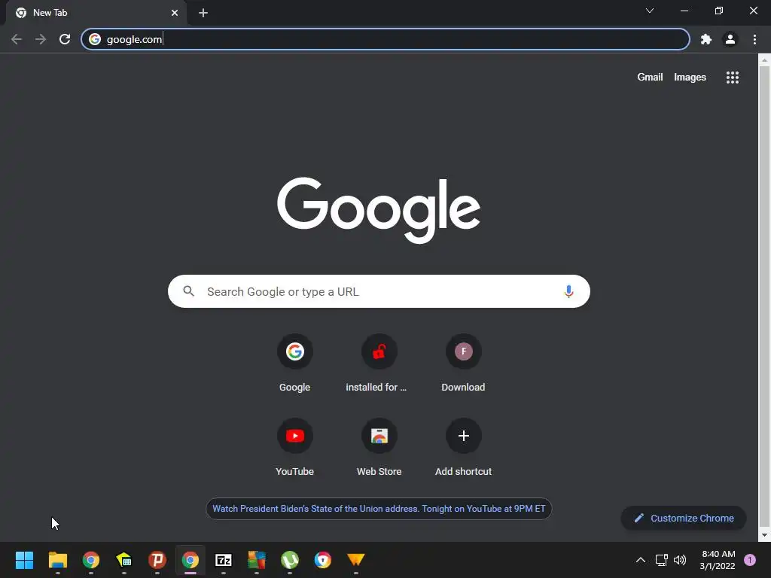Image resolution: width=771 pixels, height=578 pixels.
Task: Open the Web Store shortcut tile
Action: click(379, 448)
